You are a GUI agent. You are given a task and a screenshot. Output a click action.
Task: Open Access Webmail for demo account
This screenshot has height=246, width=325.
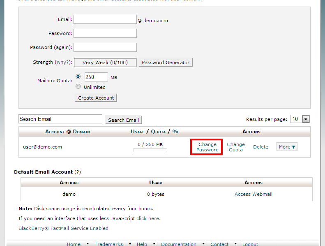(x=253, y=194)
